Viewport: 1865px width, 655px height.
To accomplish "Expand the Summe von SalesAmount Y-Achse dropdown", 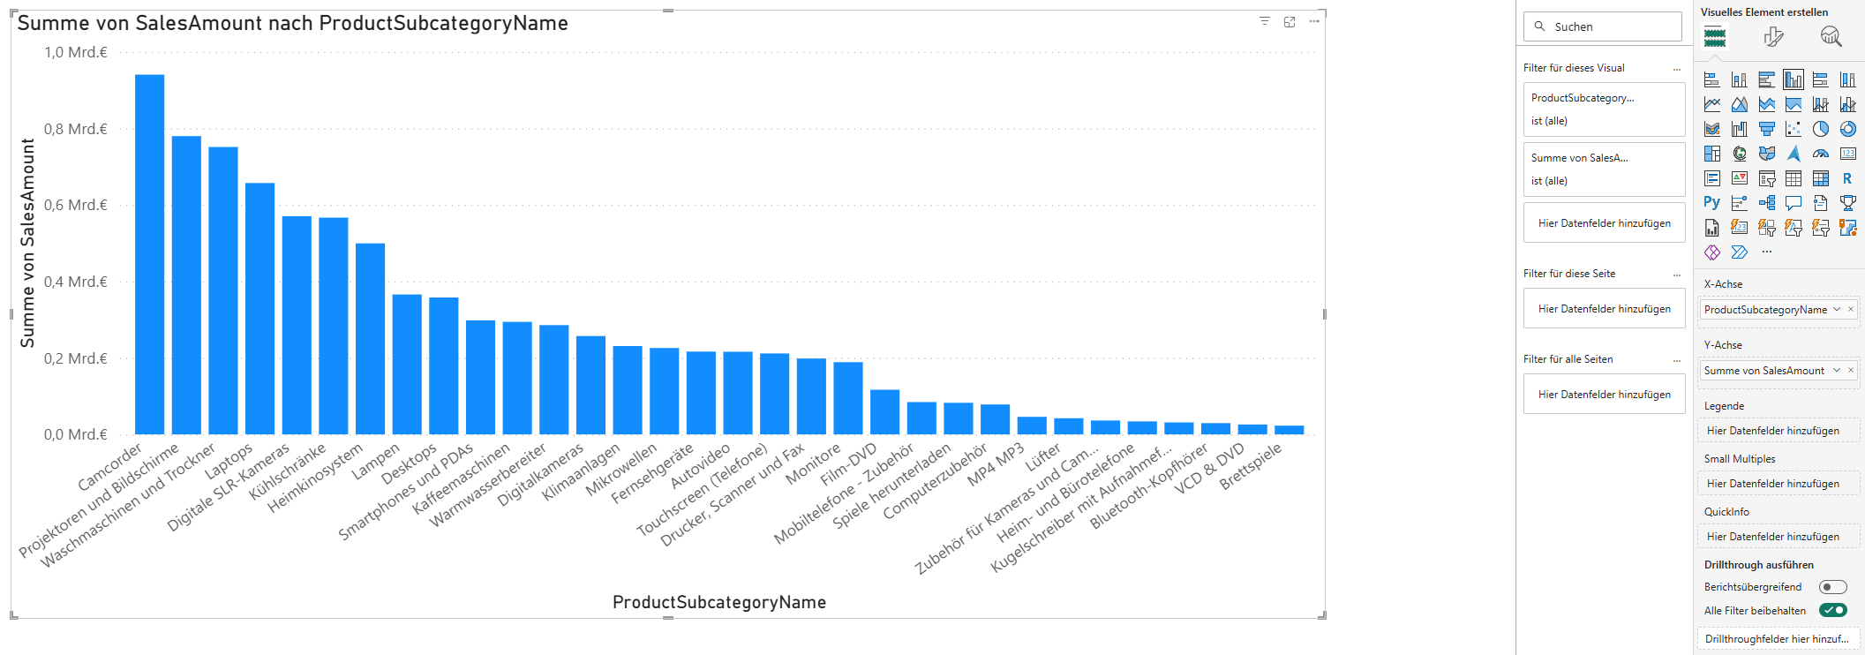I will pos(1837,370).
